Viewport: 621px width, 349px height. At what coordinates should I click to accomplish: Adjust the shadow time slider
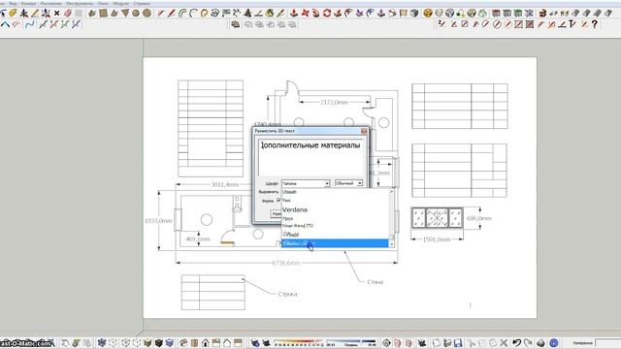pos(351,342)
